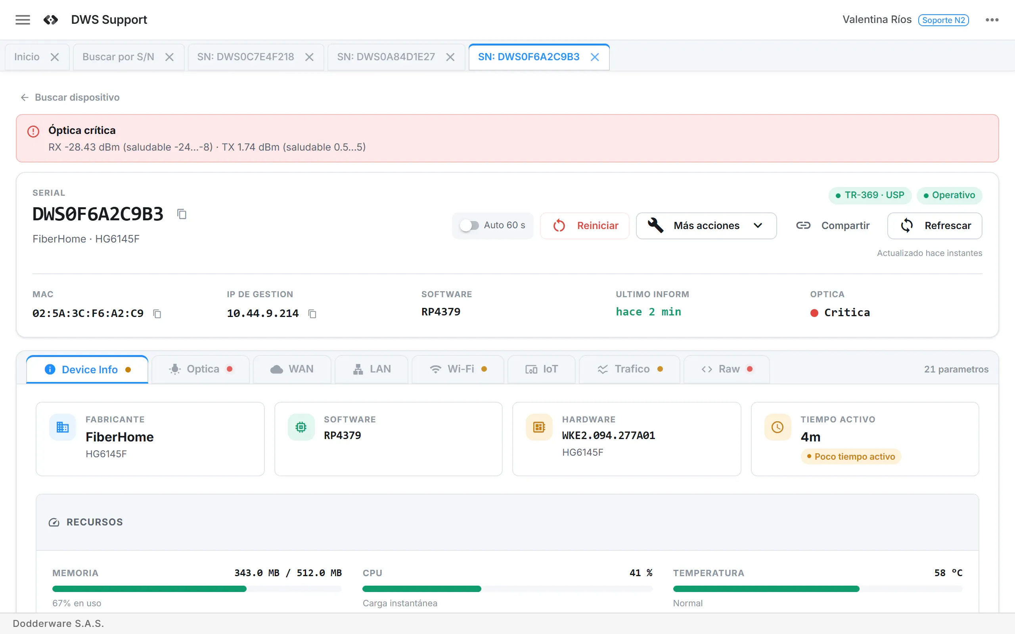Click the DWS Support logo icon
The height and width of the screenshot is (634, 1015).
51,20
